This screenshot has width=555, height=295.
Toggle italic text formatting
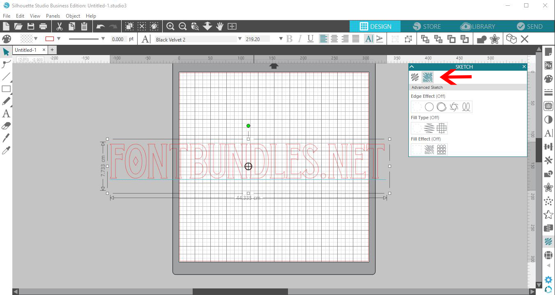coord(300,39)
